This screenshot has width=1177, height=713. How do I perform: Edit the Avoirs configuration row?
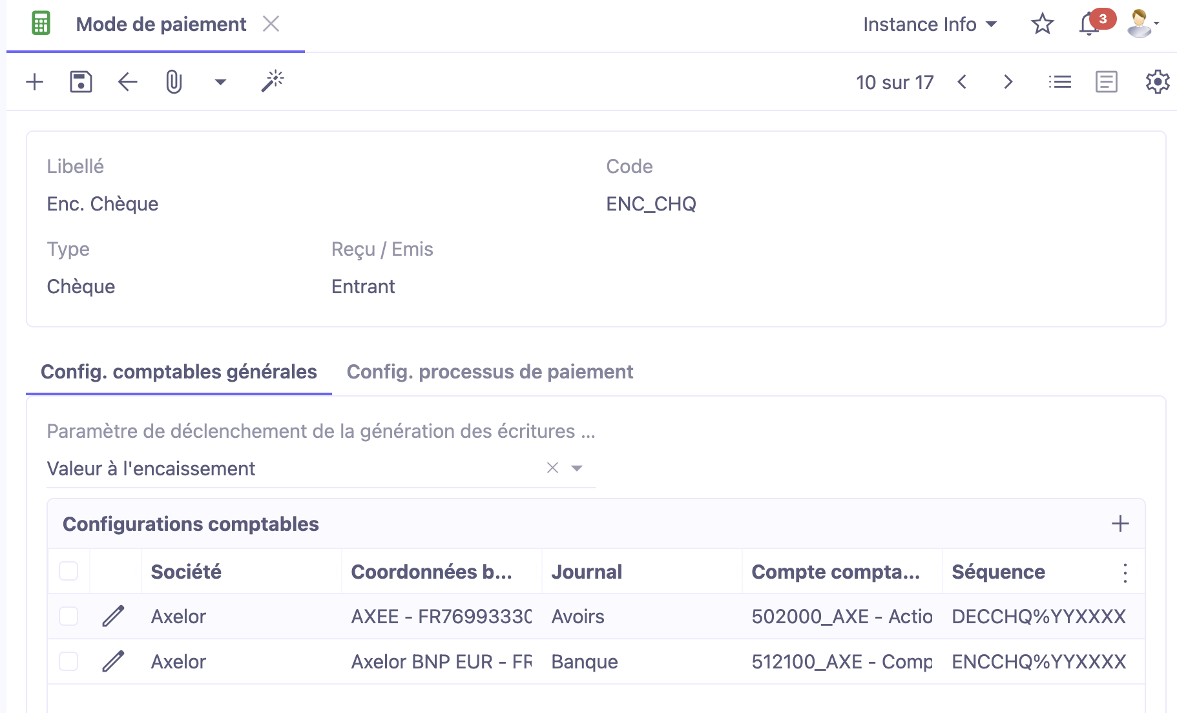(114, 616)
